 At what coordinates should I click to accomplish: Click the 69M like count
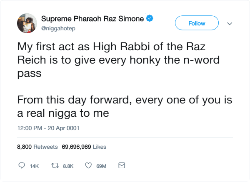[101, 166]
